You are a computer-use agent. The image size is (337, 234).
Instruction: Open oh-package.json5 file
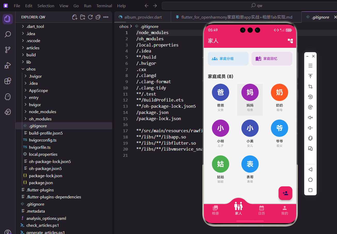pos(64,168)
